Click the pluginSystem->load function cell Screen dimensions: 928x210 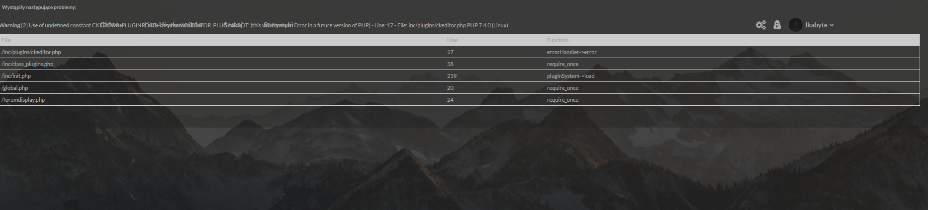570,76
